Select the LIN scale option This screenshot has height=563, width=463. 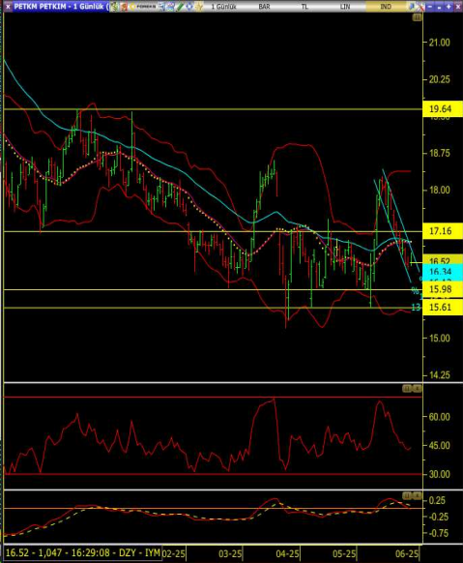tap(345, 7)
